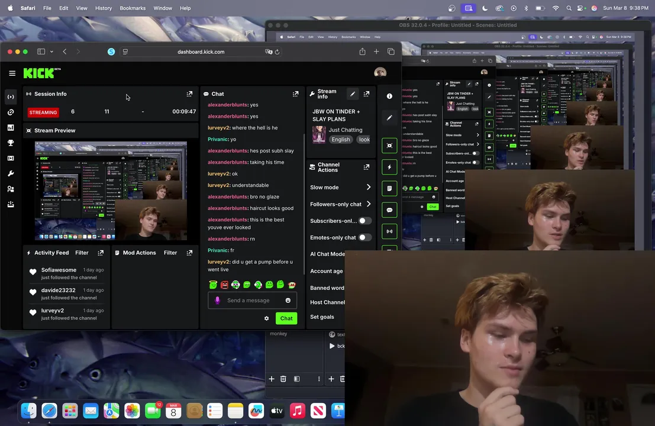Image resolution: width=655 pixels, height=426 pixels.
Task: Open the emoji picker in message box
Action: click(288, 301)
